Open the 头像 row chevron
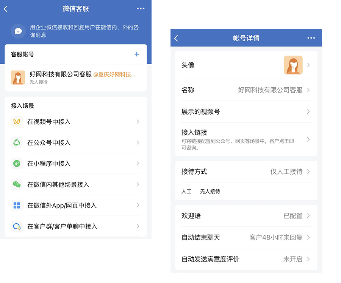This screenshot has height=283, width=341. click(x=308, y=65)
